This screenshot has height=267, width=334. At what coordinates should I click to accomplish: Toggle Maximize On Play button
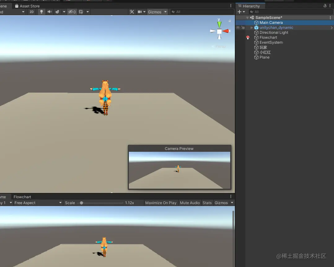coord(161,203)
